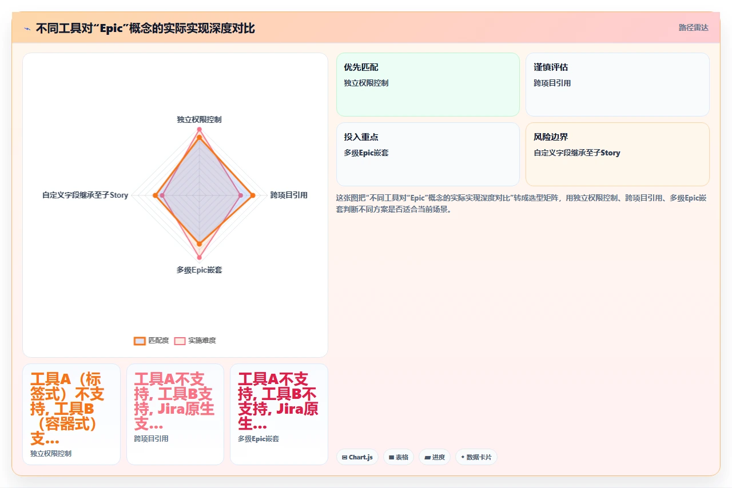Viewport: 732px width, 488px height.
Task: Open the 风险边界 card
Action: pos(618,154)
